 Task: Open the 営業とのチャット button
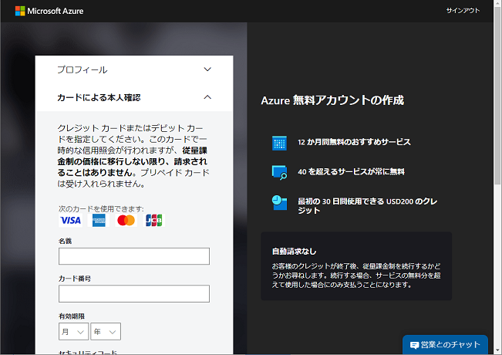click(445, 345)
